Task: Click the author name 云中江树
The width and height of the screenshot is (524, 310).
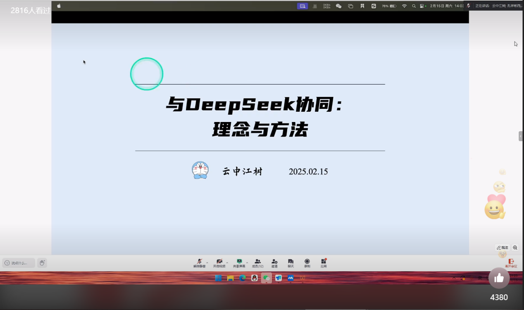Action: 243,171
